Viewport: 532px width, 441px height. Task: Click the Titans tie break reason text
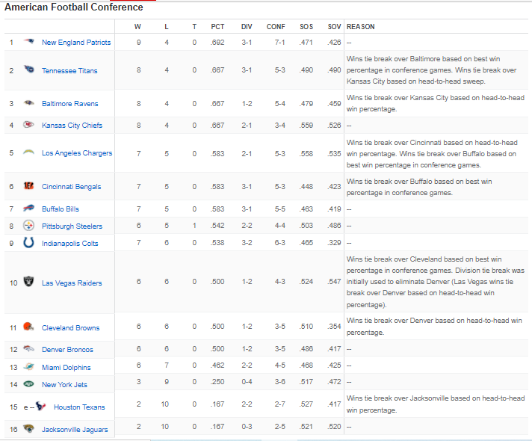(431, 70)
